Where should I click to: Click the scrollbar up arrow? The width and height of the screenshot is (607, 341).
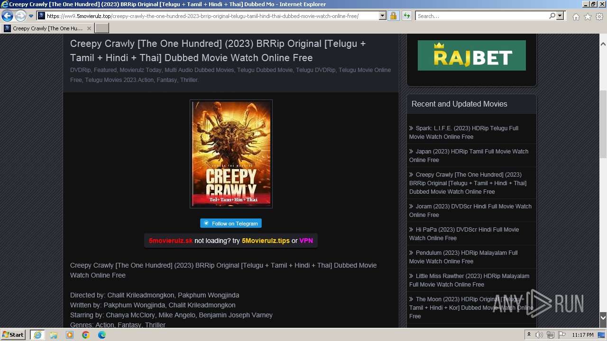pos(603,44)
